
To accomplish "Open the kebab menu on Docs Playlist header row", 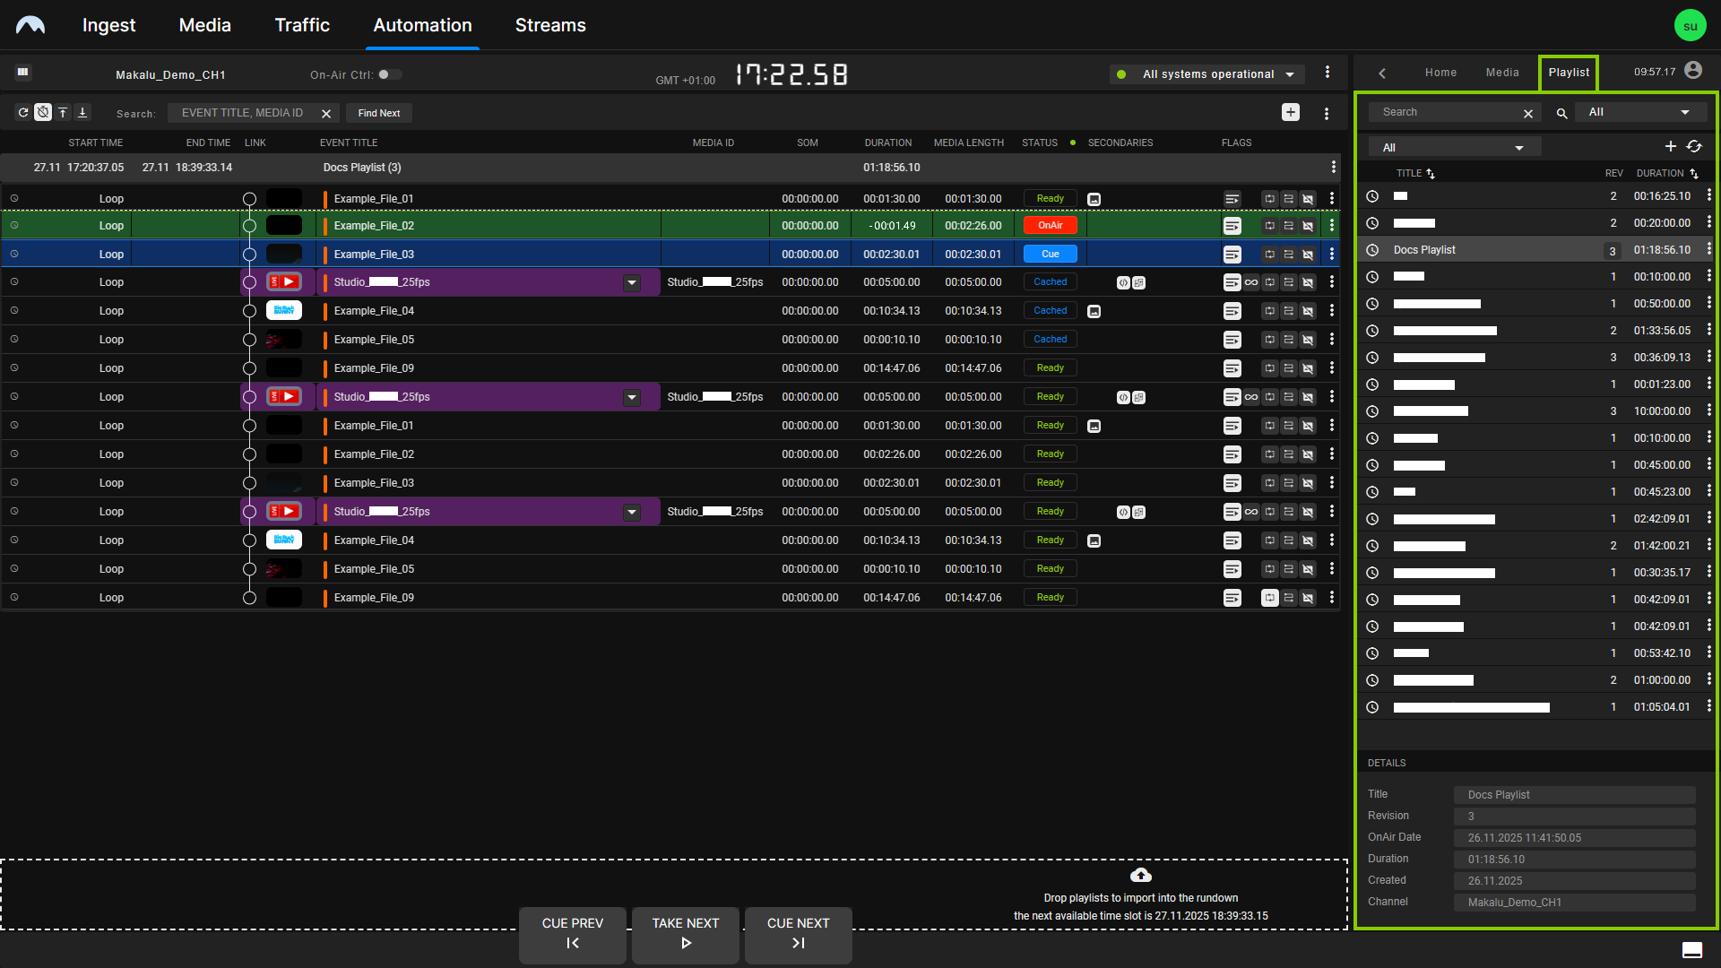I will tap(1333, 167).
